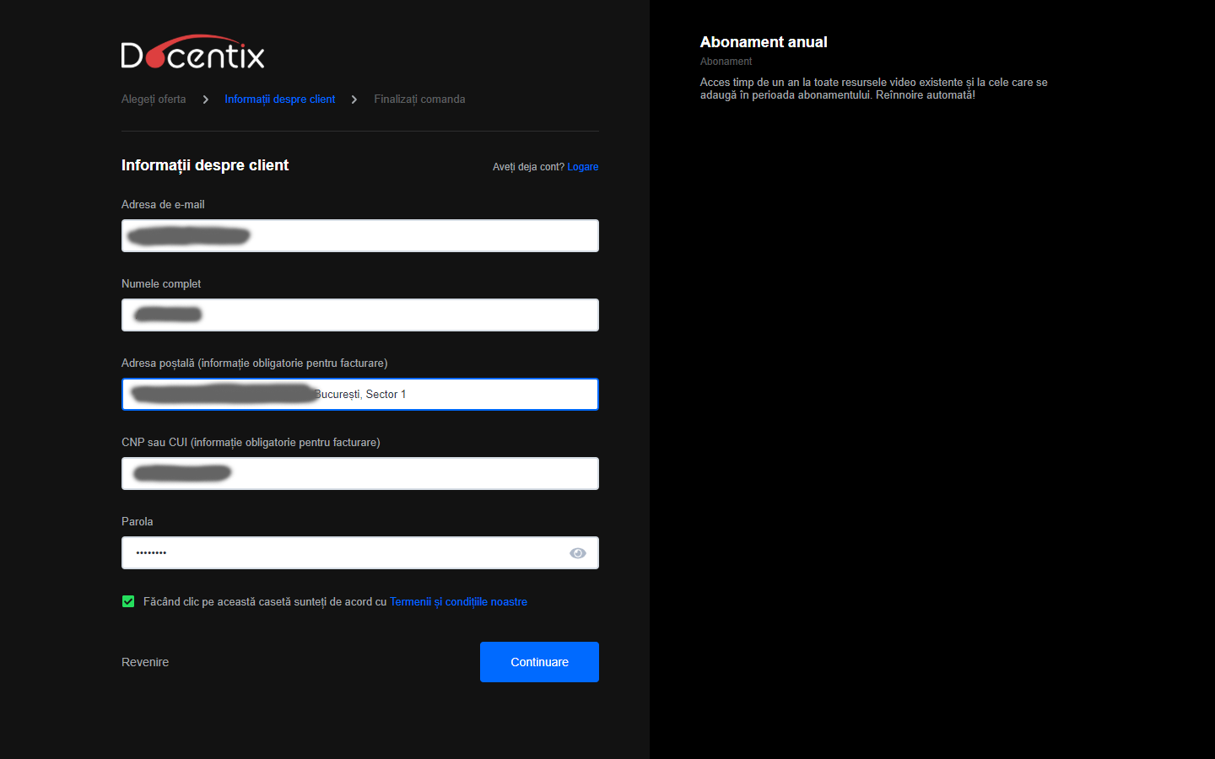The height and width of the screenshot is (759, 1215).
Task: Focus the CNP sau CUI field
Action: [x=360, y=474]
